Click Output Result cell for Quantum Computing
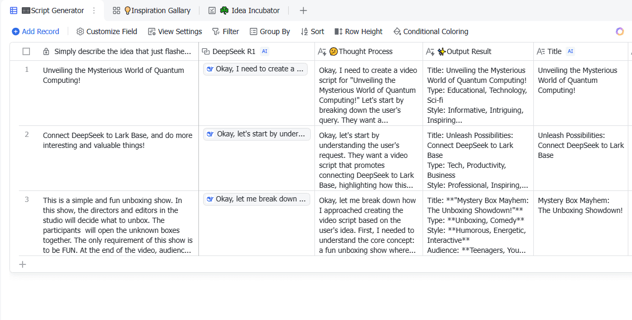Viewport: 632px width, 320px height. [478, 93]
